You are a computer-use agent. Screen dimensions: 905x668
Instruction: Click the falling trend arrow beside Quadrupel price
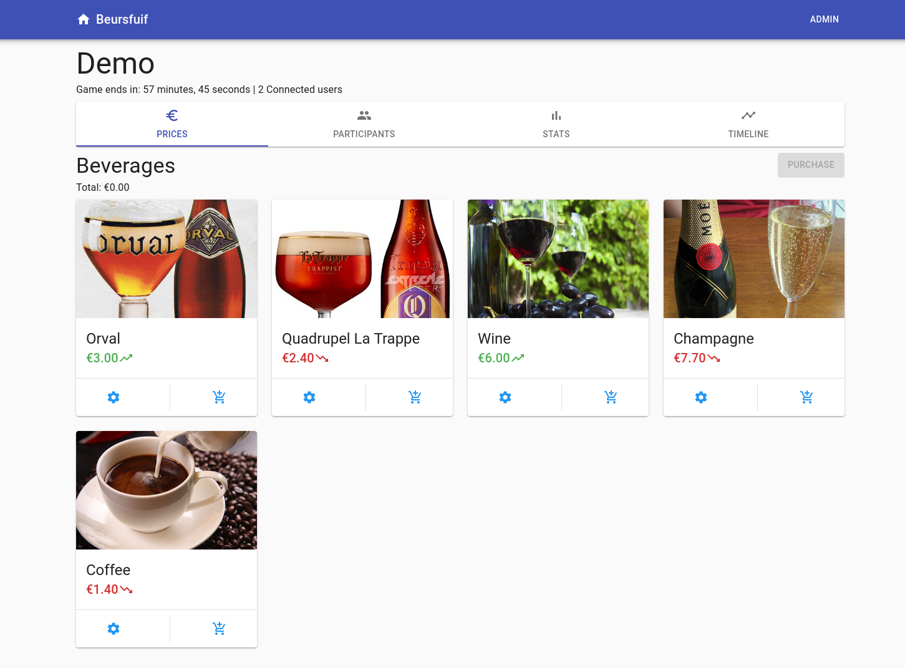[322, 358]
